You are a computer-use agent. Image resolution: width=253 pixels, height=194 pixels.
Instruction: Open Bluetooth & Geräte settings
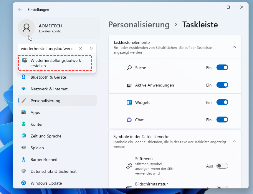pyautogui.click(x=48, y=77)
